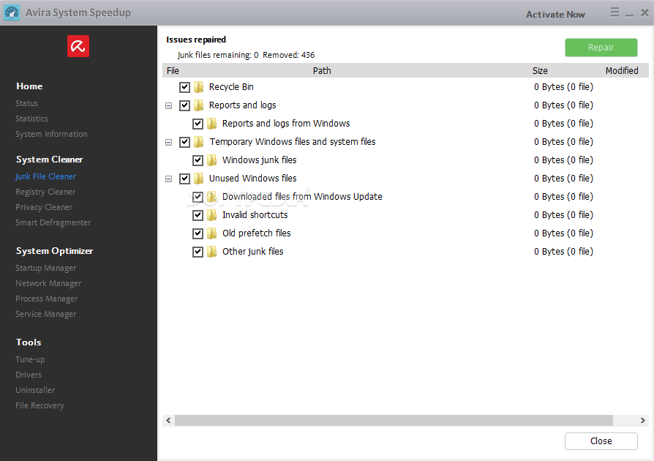Click the Invalid shortcuts folder icon
Viewport: 654px width, 461px height.
coord(212,215)
